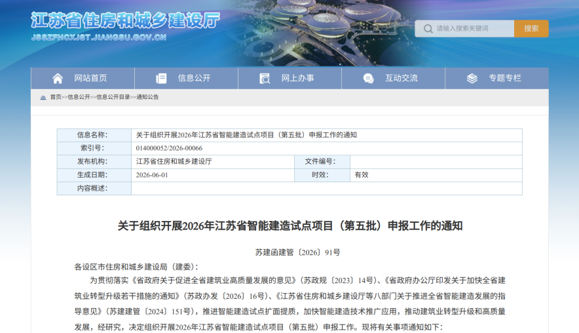Click the notice title in the 信息名称 row
The height and width of the screenshot is (333, 579).
click(246, 135)
